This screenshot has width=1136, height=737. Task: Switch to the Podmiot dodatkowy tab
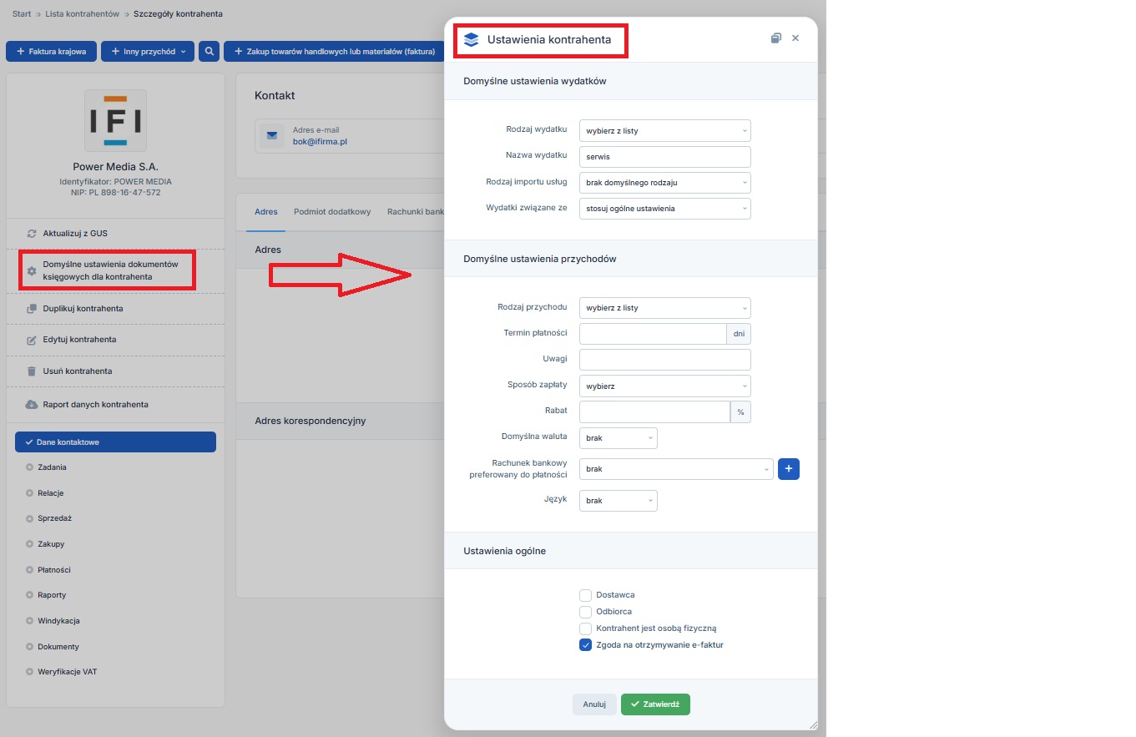(332, 212)
